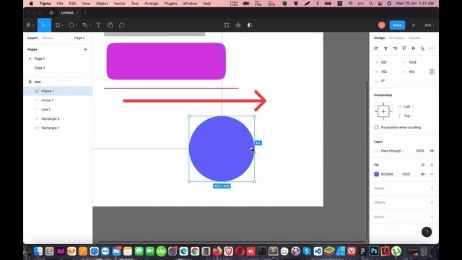This screenshot has height=260, width=462.
Task: Open the Vector menu
Action: tap(119, 4)
